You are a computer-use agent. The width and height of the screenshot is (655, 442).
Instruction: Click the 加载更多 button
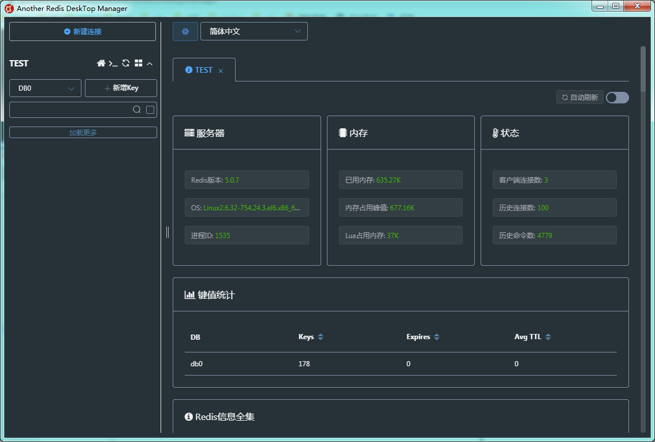tap(83, 132)
